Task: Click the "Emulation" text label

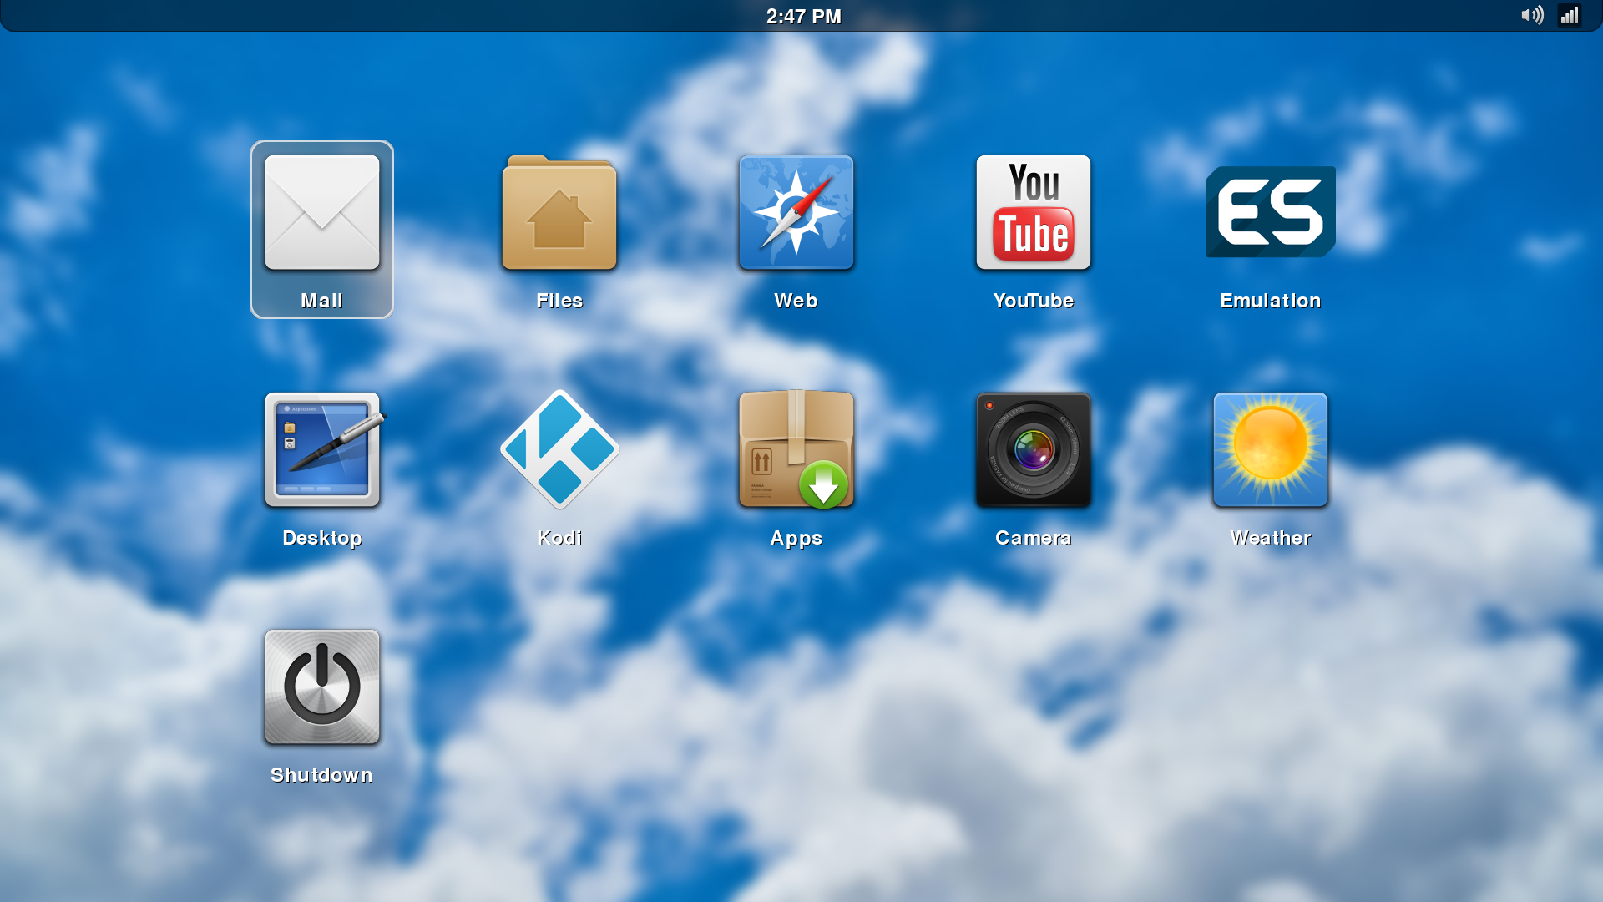Action: [1270, 301]
